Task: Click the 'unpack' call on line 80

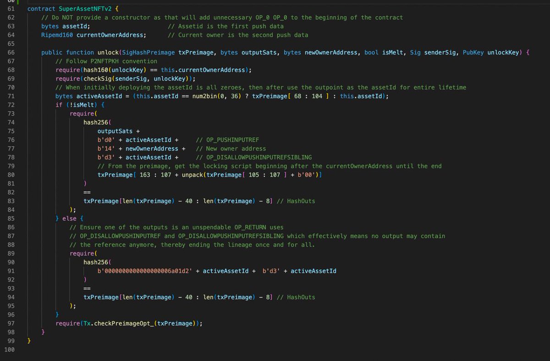Action: pyautogui.click(x=192, y=175)
